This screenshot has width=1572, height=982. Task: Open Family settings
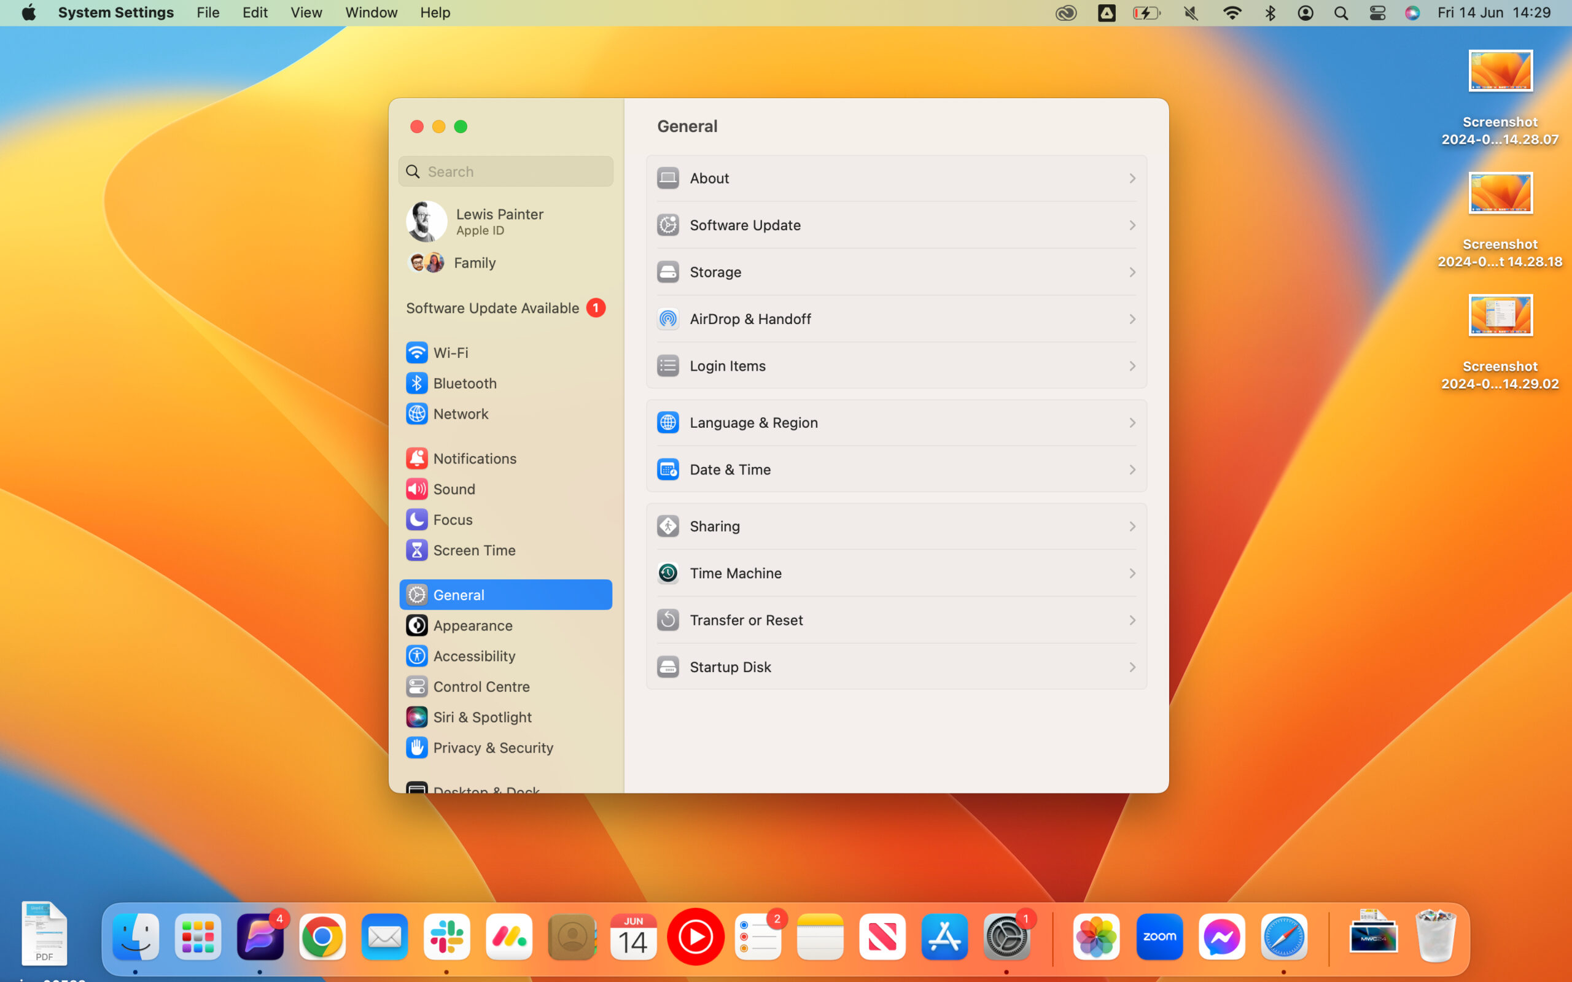[474, 263]
